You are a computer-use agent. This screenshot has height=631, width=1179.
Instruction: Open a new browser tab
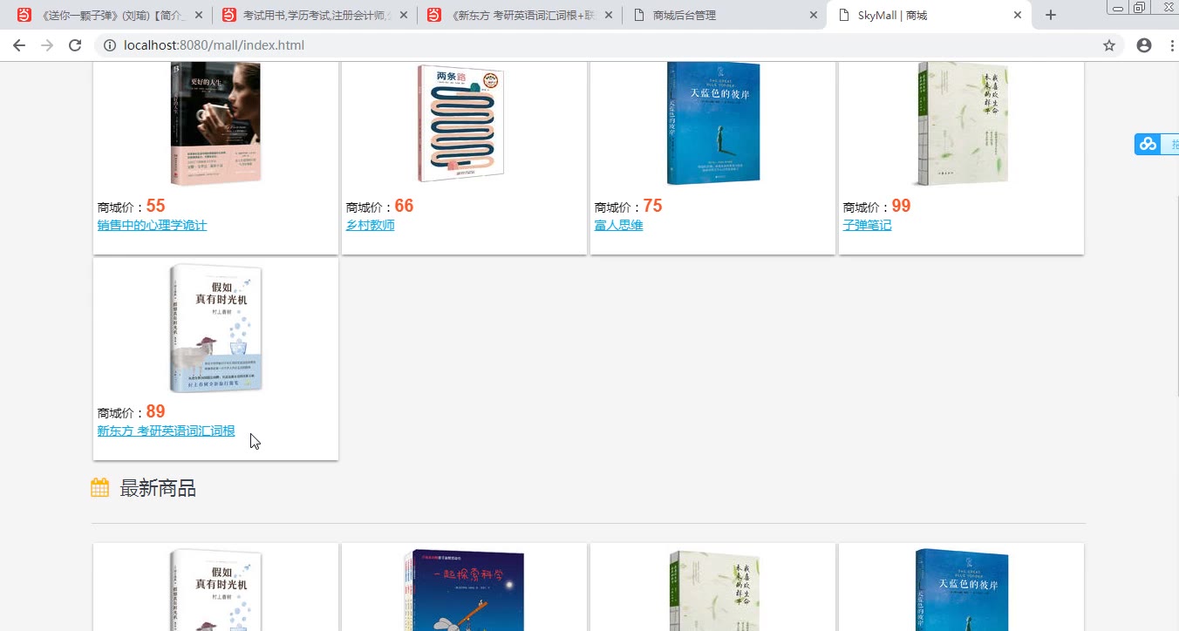pyautogui.click(x=1051, y=15)
